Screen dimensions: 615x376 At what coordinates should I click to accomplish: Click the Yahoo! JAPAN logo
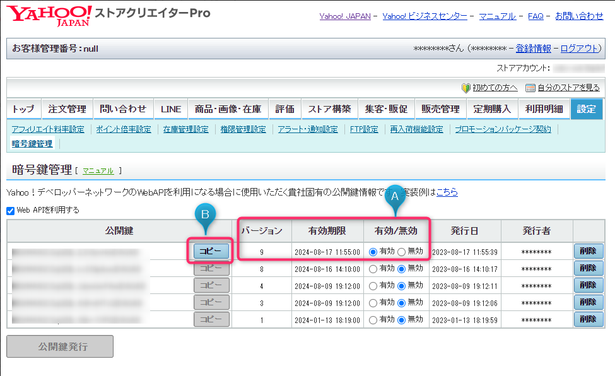pyautogui.click(x=49, y=15)
